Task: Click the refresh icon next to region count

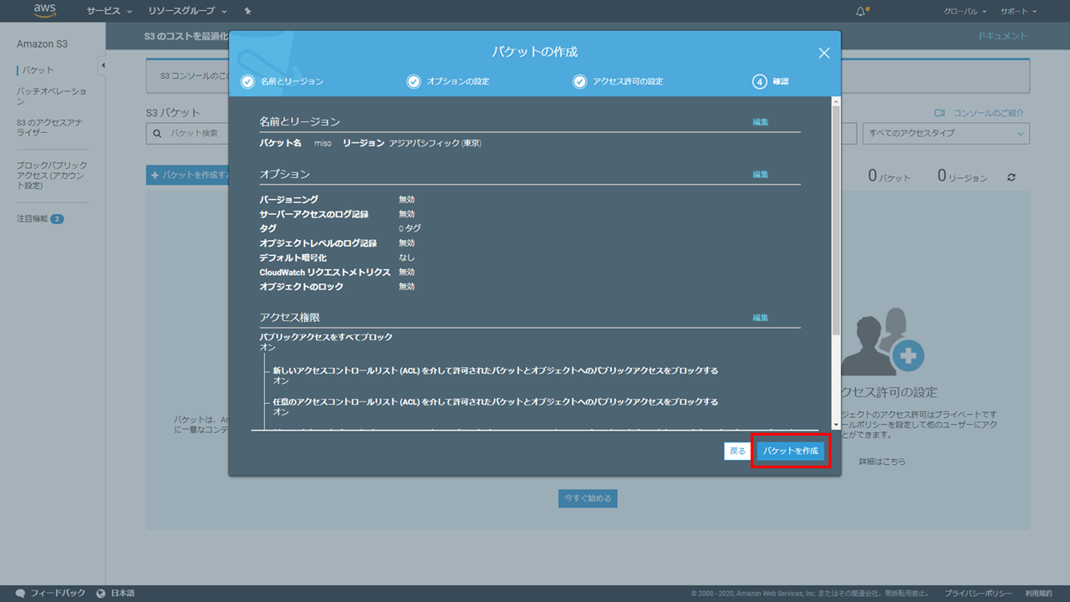Action: coord(1011,177)
